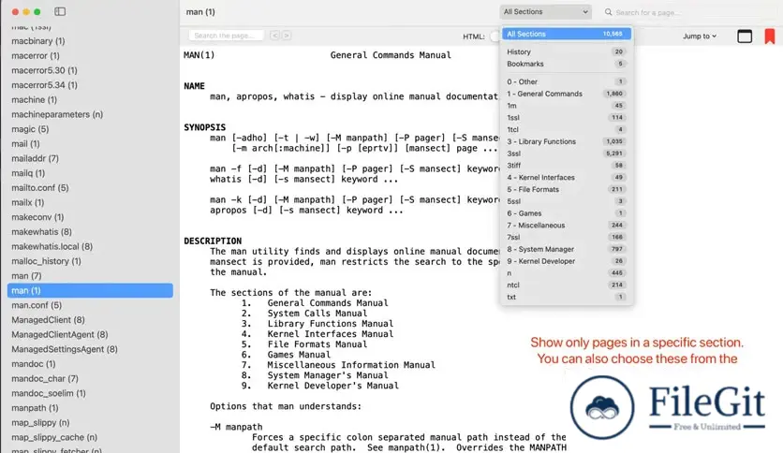Click the Search the page field
Viewport: 783px width, 453px height.
click(227, 36)
